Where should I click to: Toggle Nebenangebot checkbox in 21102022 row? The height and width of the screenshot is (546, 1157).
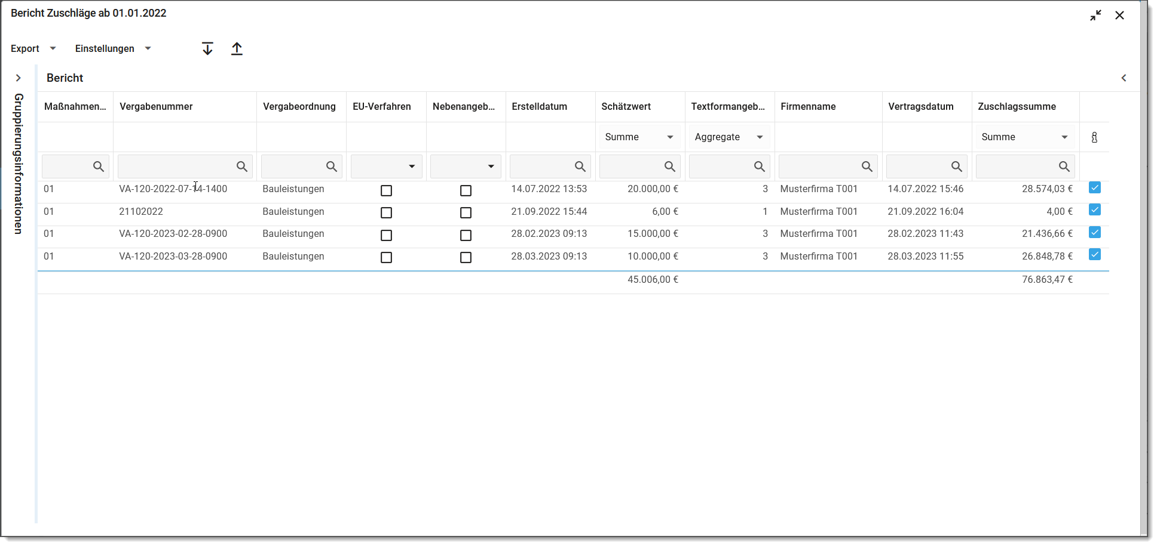466,212
